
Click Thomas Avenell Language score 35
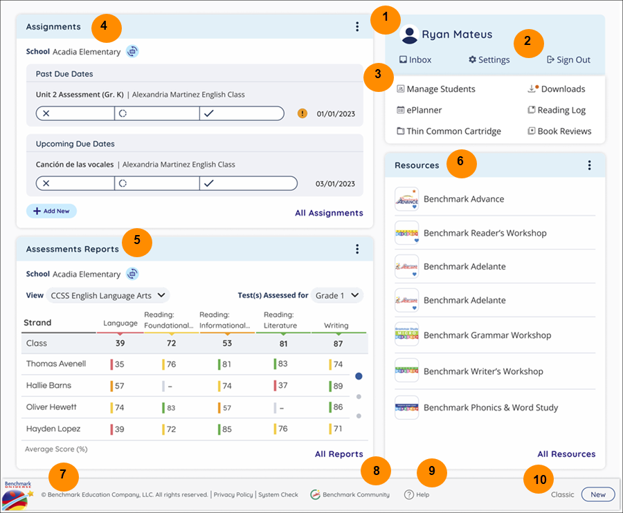[118, 364]
